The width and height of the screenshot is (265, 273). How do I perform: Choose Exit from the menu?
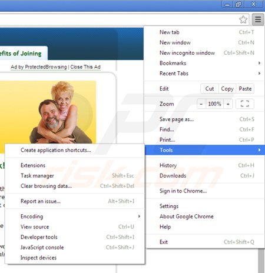tap(204, 242)
